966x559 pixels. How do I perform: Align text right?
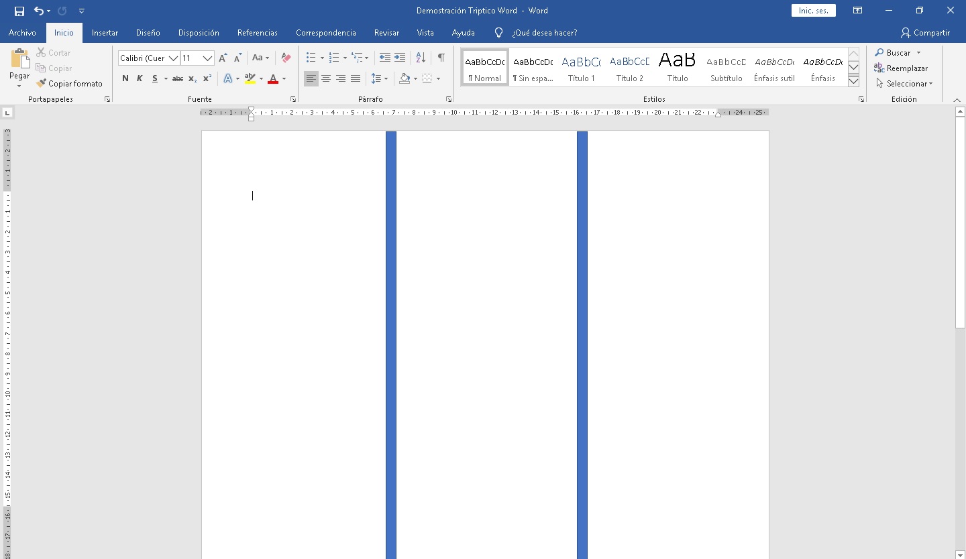(x=341, y=78)
